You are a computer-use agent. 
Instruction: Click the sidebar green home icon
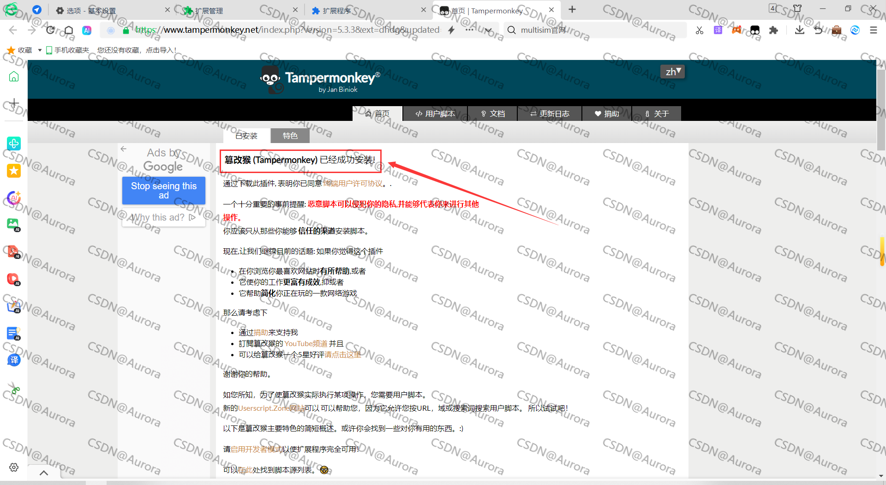tap(14, 76)
